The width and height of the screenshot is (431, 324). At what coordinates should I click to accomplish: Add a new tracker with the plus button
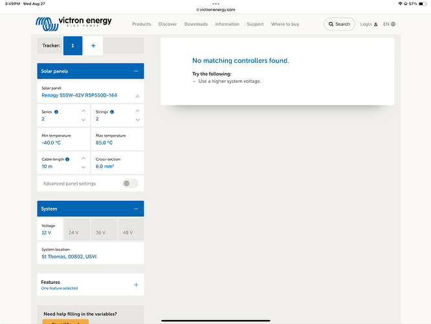[x=93, y=46]
